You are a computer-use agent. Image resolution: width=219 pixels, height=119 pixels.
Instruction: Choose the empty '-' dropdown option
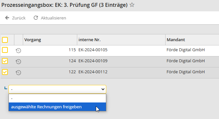point(57,99)
